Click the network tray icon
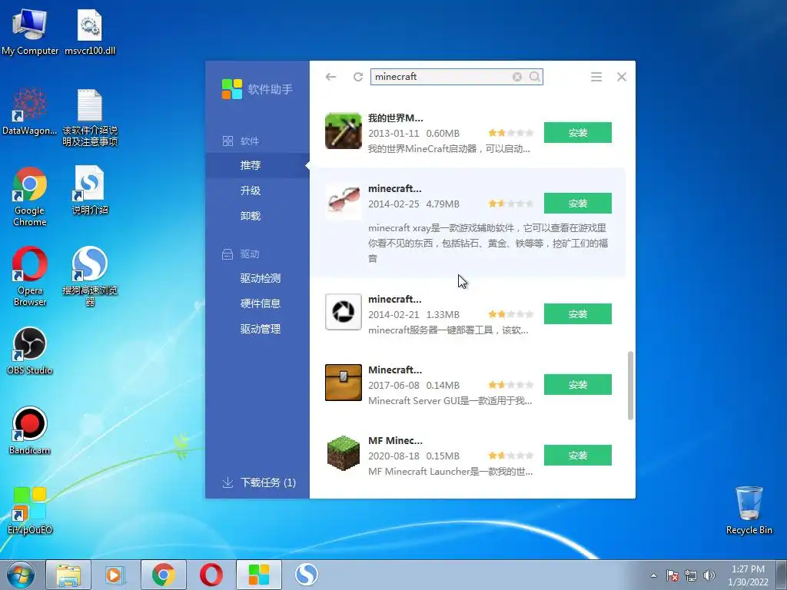787x590 pixels. (x=691, y=575)
